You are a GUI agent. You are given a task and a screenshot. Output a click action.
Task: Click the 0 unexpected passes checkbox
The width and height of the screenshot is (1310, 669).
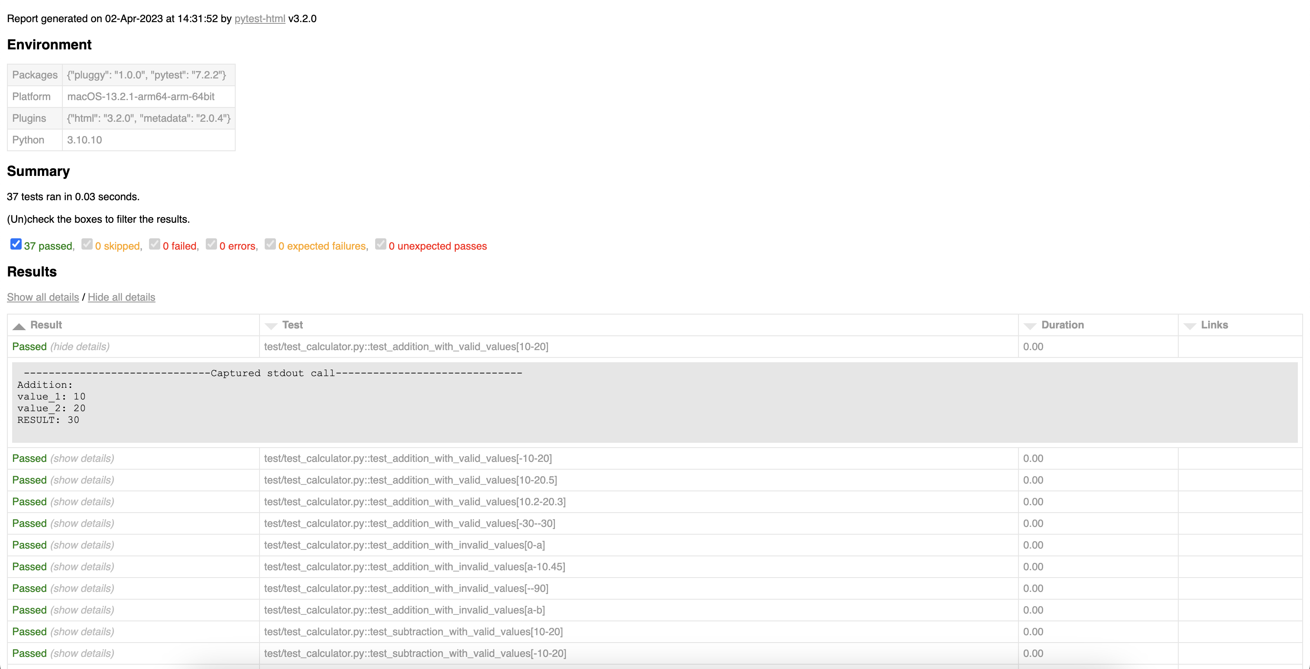[380, 244]
